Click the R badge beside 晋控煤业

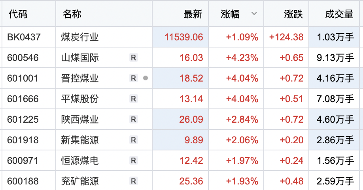pyautogui.click(x=133, y=78)
